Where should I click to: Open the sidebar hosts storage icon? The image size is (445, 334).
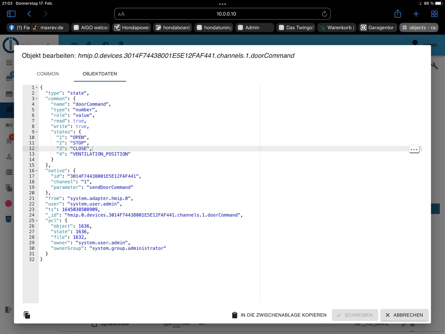click(x=9, y=172)
